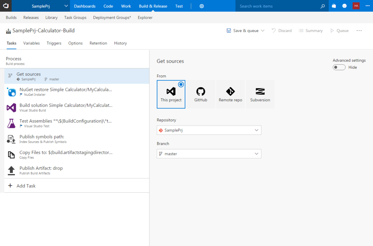
Task: Click the Publish Build Artifacts upload icon
Action: click(11, 170)
